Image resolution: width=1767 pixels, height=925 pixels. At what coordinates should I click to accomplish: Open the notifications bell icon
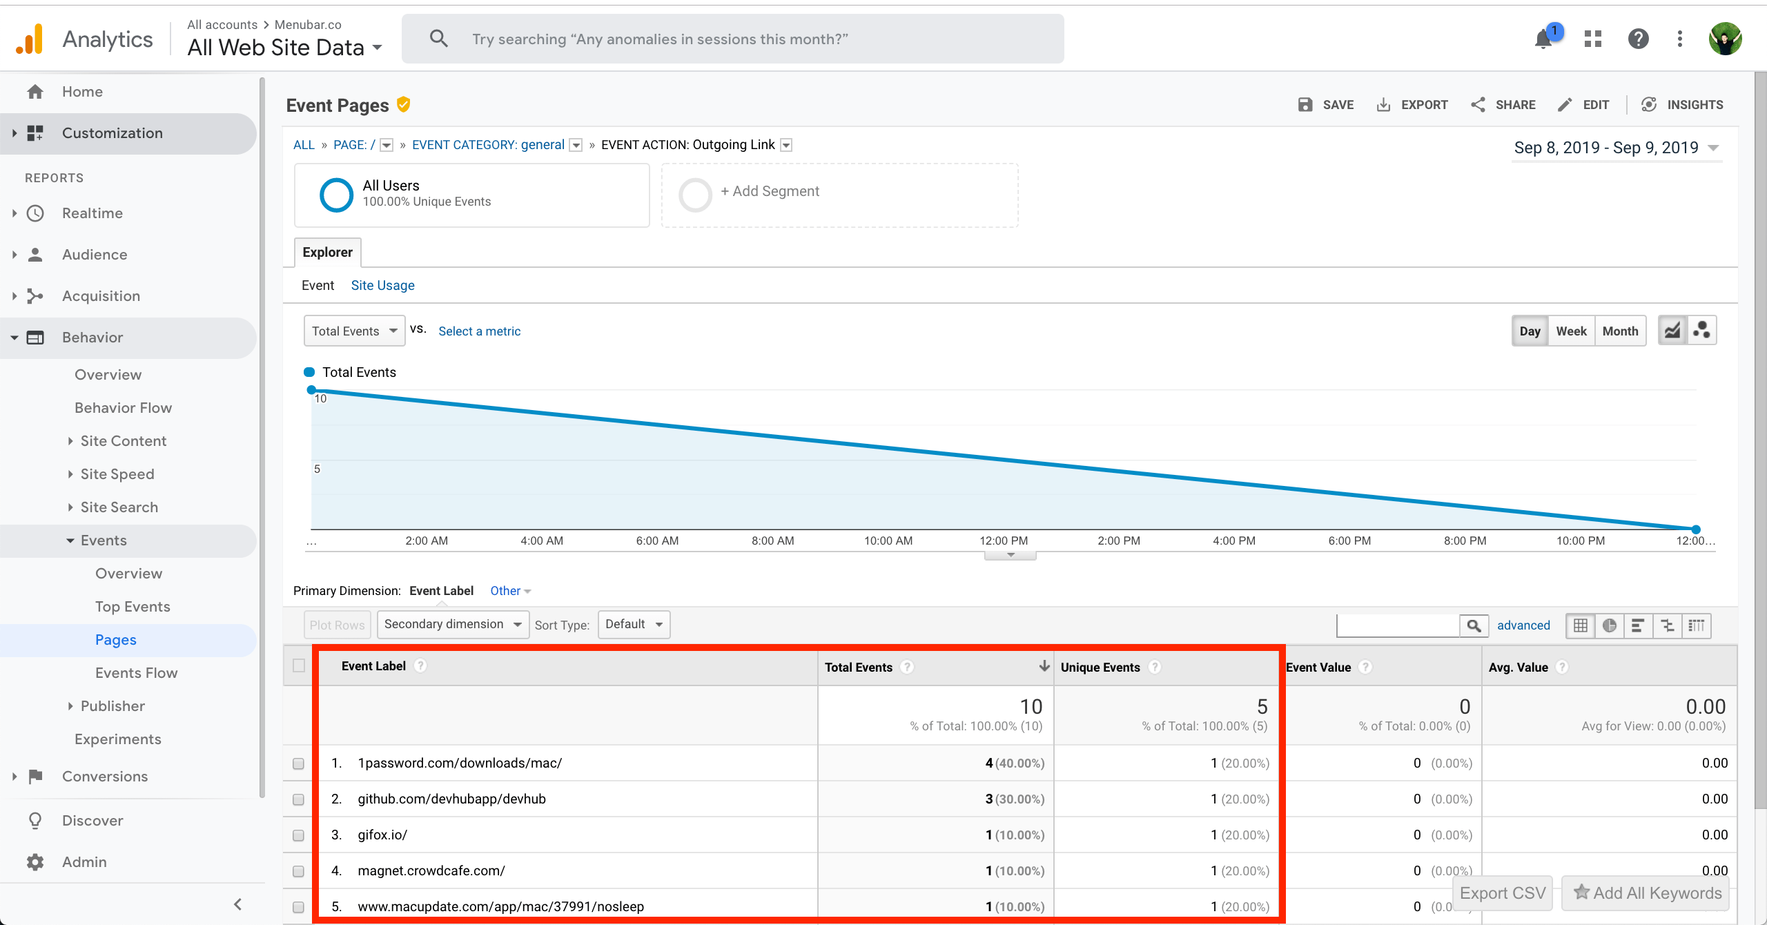coord(1543,39)
